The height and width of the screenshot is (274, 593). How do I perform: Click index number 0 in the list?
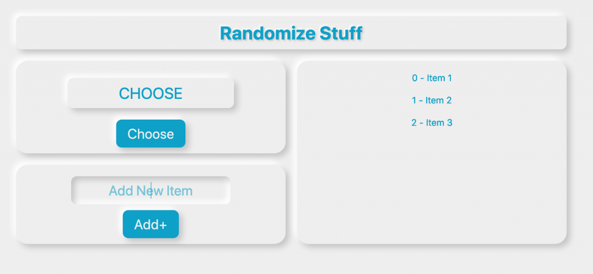coord(415,78)
